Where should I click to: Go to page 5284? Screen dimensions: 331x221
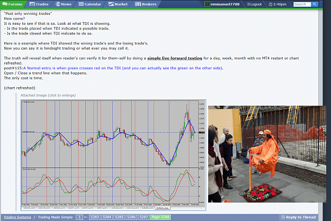click(106, 217)
